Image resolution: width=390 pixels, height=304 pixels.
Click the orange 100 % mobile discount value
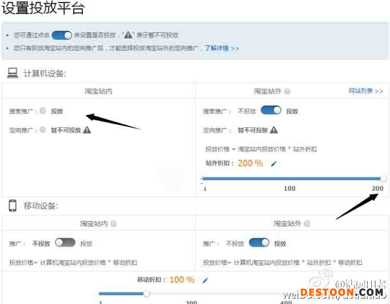tap(181, 279)
